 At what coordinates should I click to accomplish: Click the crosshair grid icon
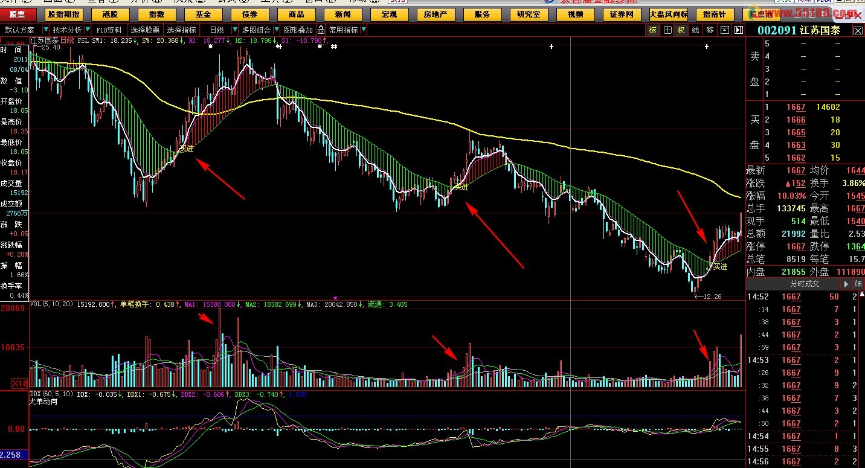click(x=667, y=30)
